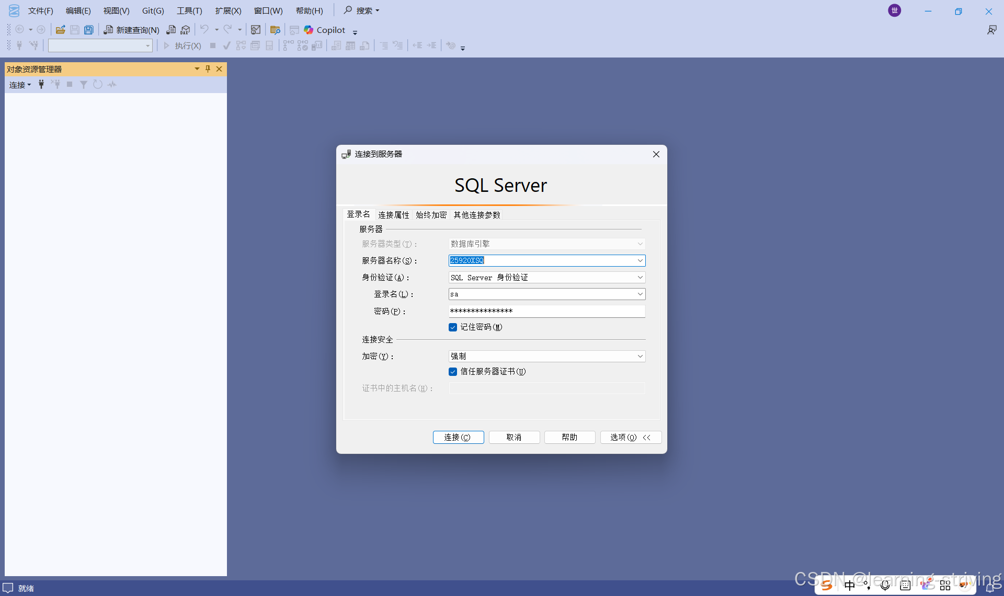The height and width of the screenshot is (596, 1004).
Task: Toggle the 信任服务器证书 checkbox
Action: [453, 372]
